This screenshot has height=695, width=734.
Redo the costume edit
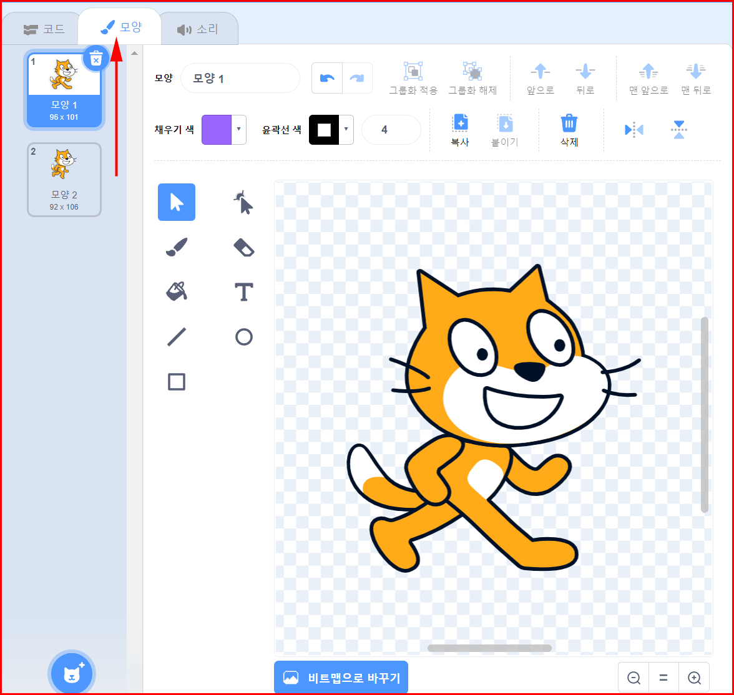coord(357,78)
